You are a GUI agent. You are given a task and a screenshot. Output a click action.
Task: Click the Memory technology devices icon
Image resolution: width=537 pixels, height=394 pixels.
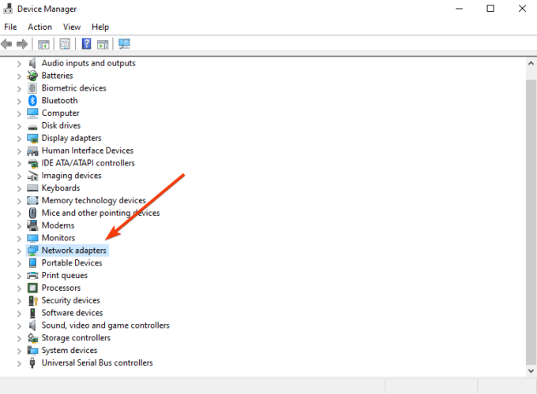32,200
